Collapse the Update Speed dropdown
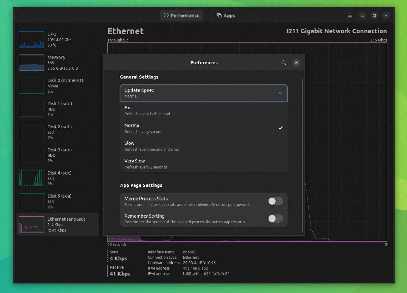The width and height of the screenshot is (407, 293). [x=204, y=93]
